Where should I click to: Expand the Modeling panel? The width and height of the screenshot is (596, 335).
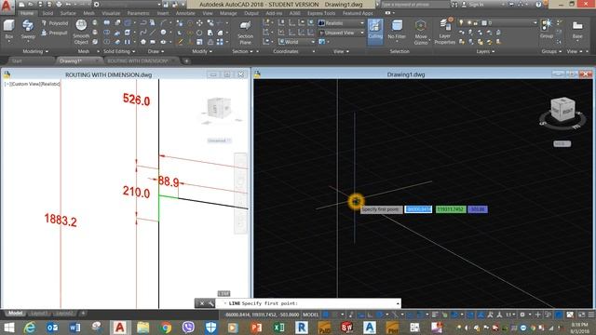[35, 51]
